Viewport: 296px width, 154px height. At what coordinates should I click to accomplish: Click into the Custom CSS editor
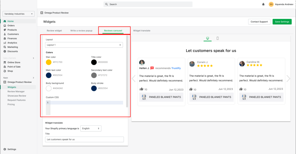click(x=84, y=108)
